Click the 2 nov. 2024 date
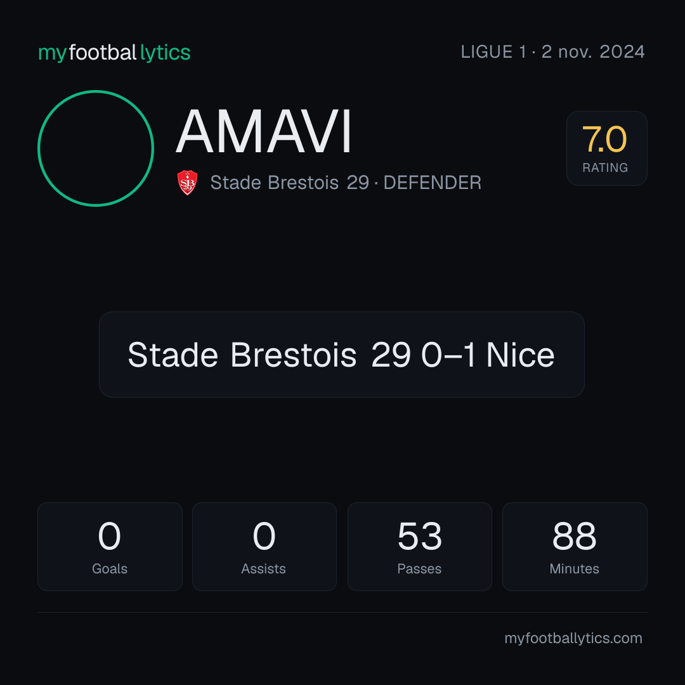Image resolution: width=685 pixels, height=685 pixels. [x=593, y=52]
